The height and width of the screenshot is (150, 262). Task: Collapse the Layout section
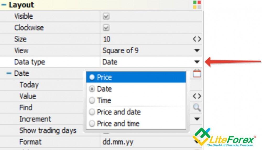tap(4, 5)
